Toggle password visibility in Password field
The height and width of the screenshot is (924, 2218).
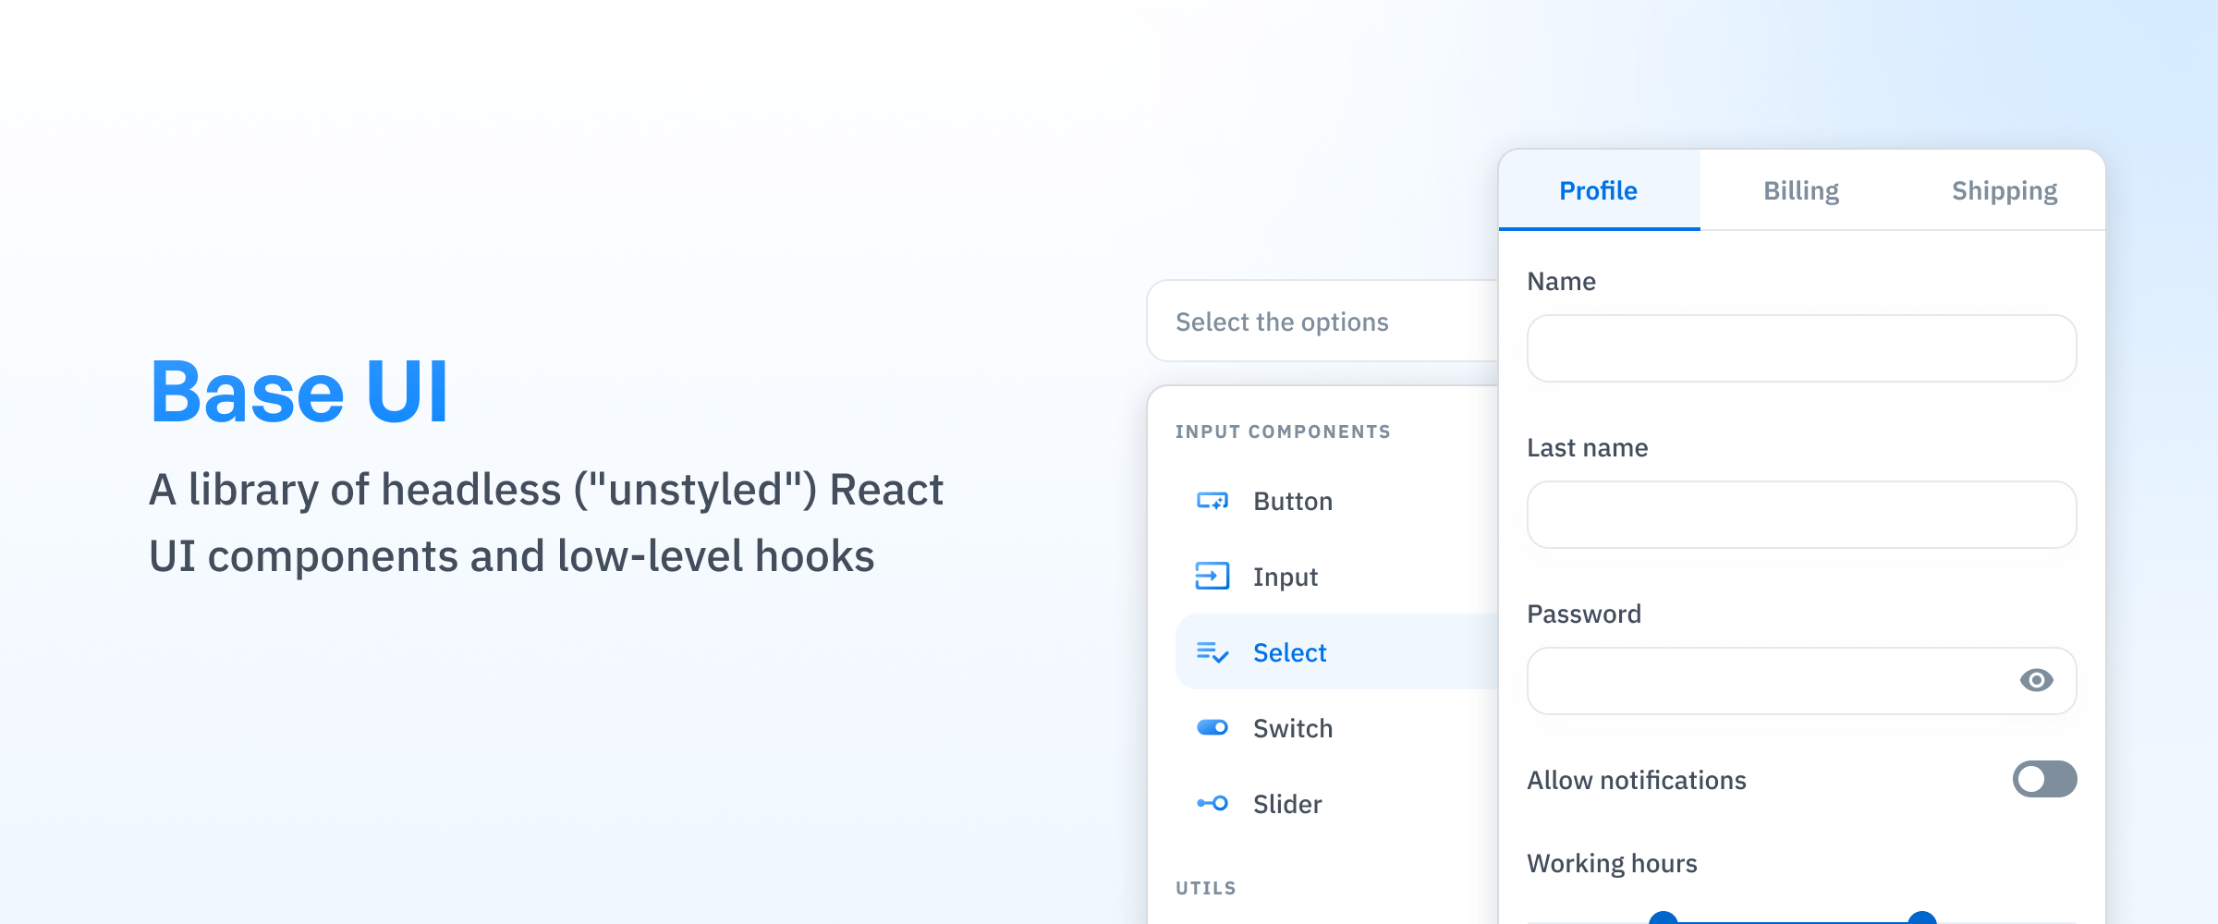[2039, 681]
